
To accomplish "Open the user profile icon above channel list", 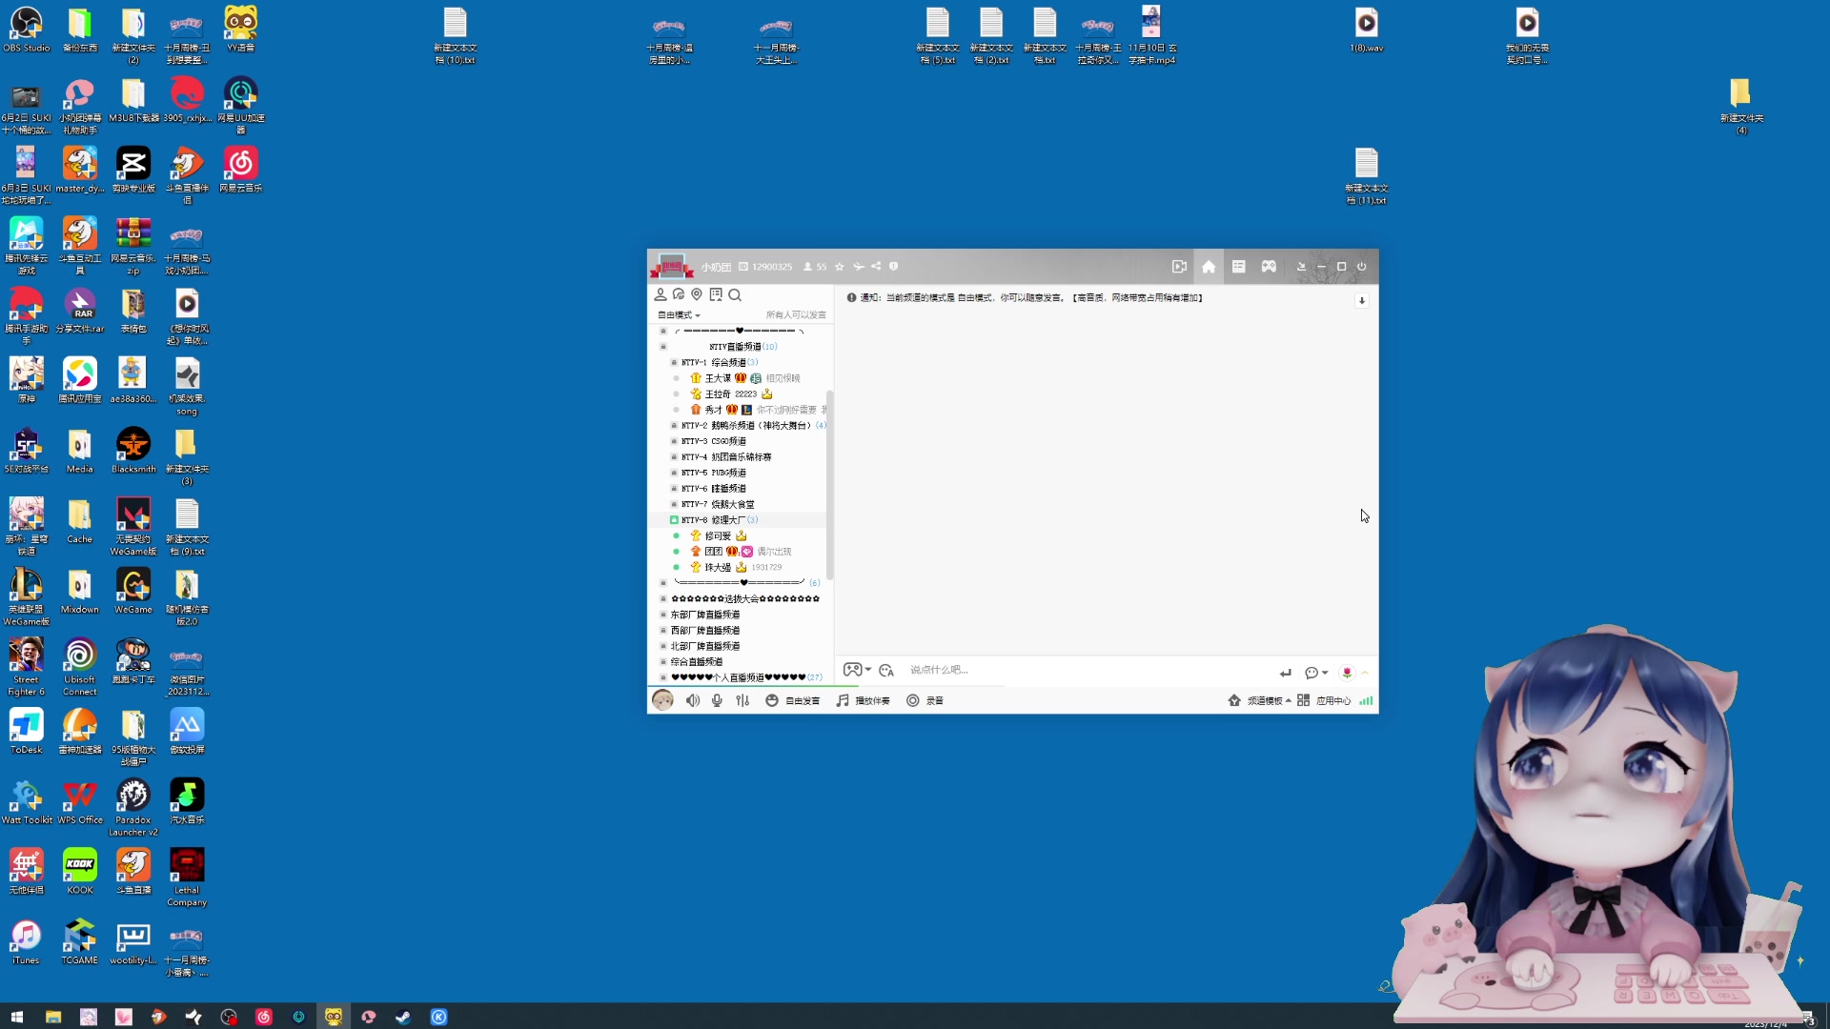I will [661, 294].
